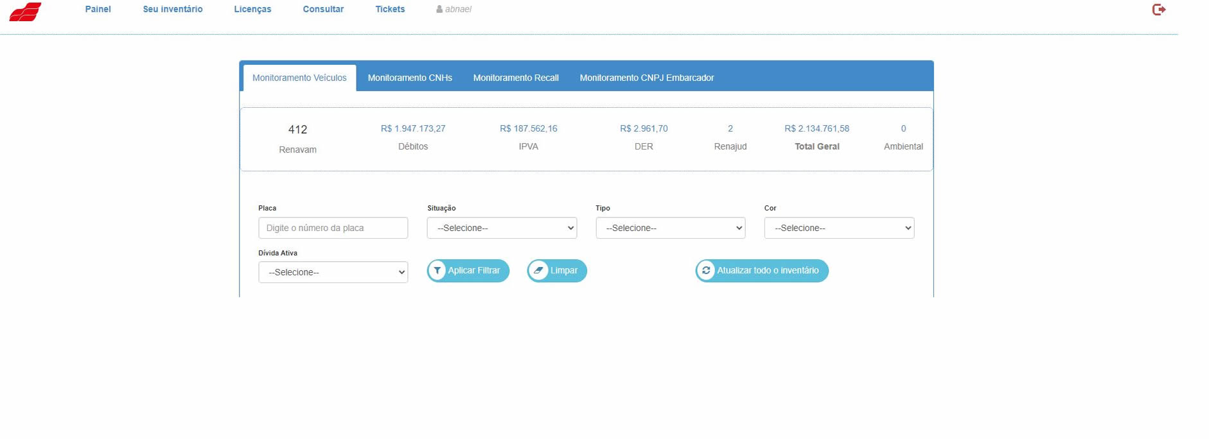Click the Ambiental count 0
This screenshot has width=1209, height=439.
(x=903, y=128)
